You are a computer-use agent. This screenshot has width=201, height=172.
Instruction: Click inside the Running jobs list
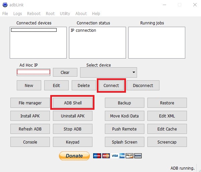coord(157,42)
